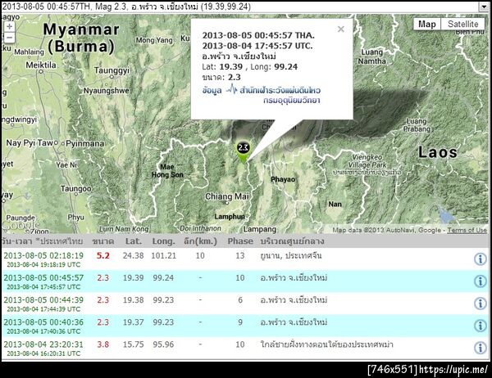Click Lat 19.39 value in popup
Image resolution: width=492 pixels, height=378 pixels.
(x=231, y=67)
